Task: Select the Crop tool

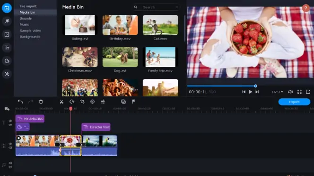Action: (82, 102)
